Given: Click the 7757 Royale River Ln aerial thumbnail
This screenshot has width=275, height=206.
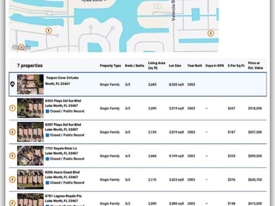Looking at the screenshot, I should pyautogui.click(x=30, y=156).
